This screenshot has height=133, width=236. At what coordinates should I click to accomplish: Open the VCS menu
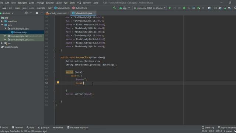pos(79,3)
